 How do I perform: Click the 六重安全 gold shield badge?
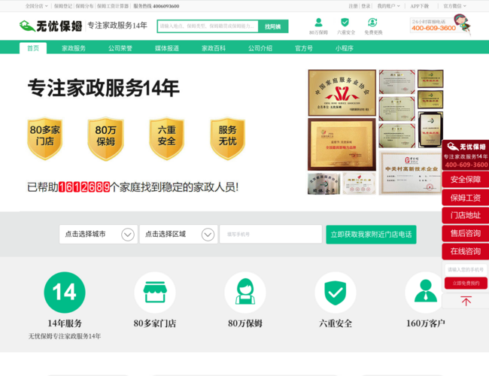pos(166,138)
